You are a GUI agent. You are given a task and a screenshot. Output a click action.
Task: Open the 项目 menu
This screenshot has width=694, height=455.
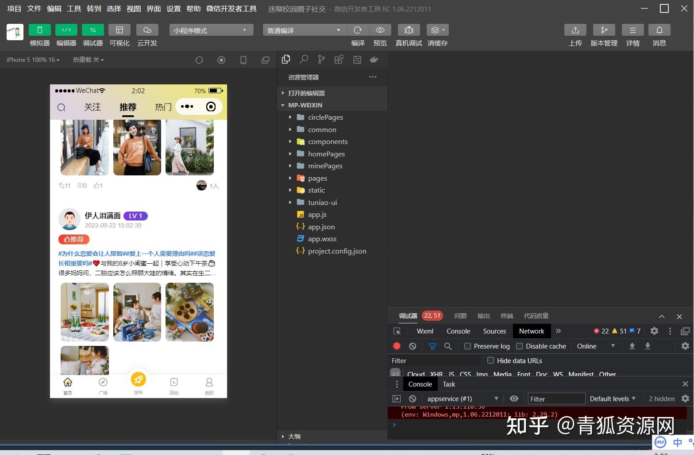[14, 9]
